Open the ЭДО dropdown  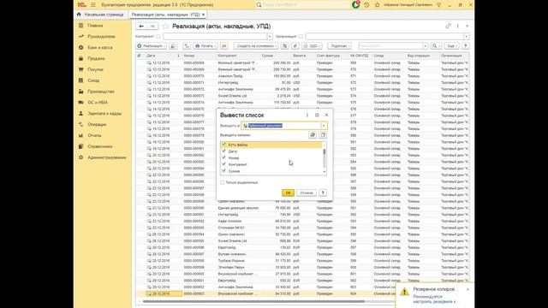click(312, 45)
